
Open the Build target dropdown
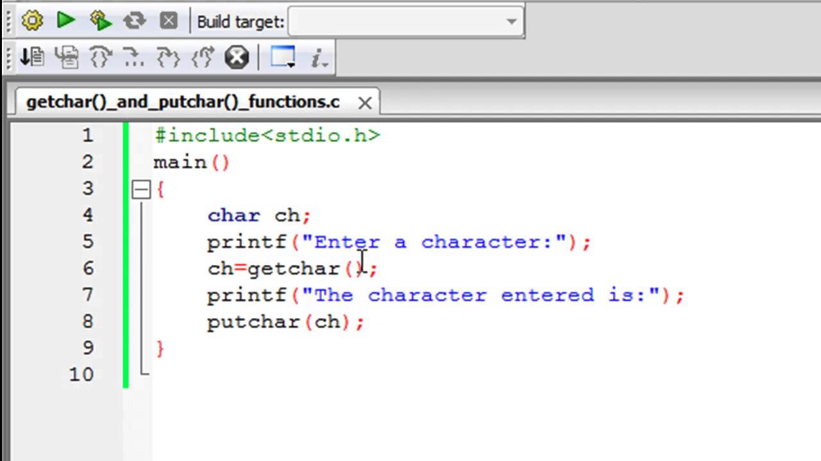[x=511, y=21]
